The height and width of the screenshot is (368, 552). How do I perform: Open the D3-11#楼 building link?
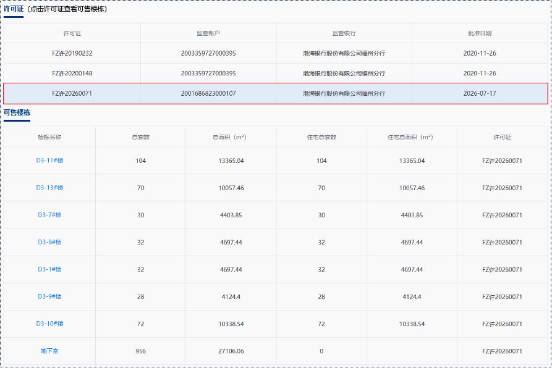[49, 161]
